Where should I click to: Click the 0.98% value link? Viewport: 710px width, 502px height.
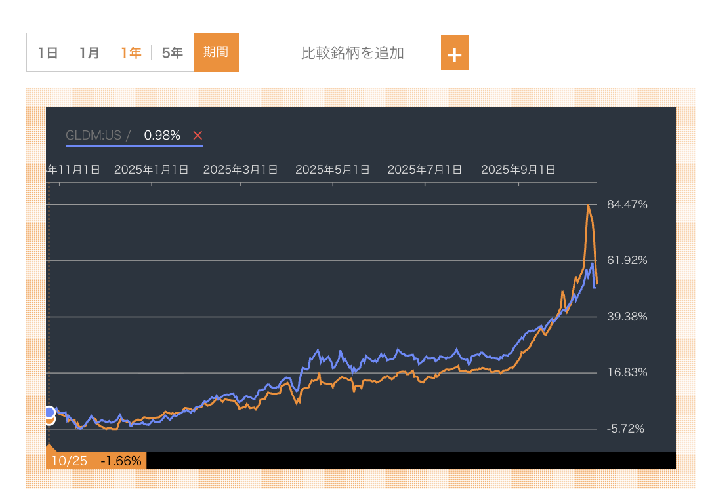161,136
